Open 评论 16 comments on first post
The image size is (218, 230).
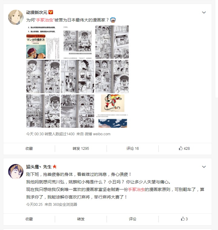point(133,149)
